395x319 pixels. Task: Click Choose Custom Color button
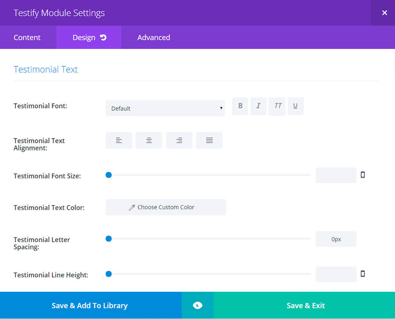[166, 207]
